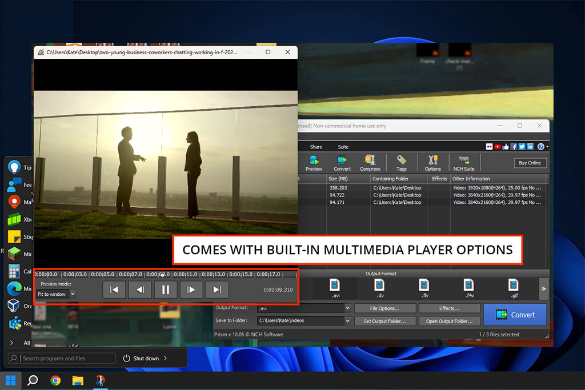Sort by Containing Folder column header
Image resolution: width=585 pixels, height=390 pixels.
[398, 179]
